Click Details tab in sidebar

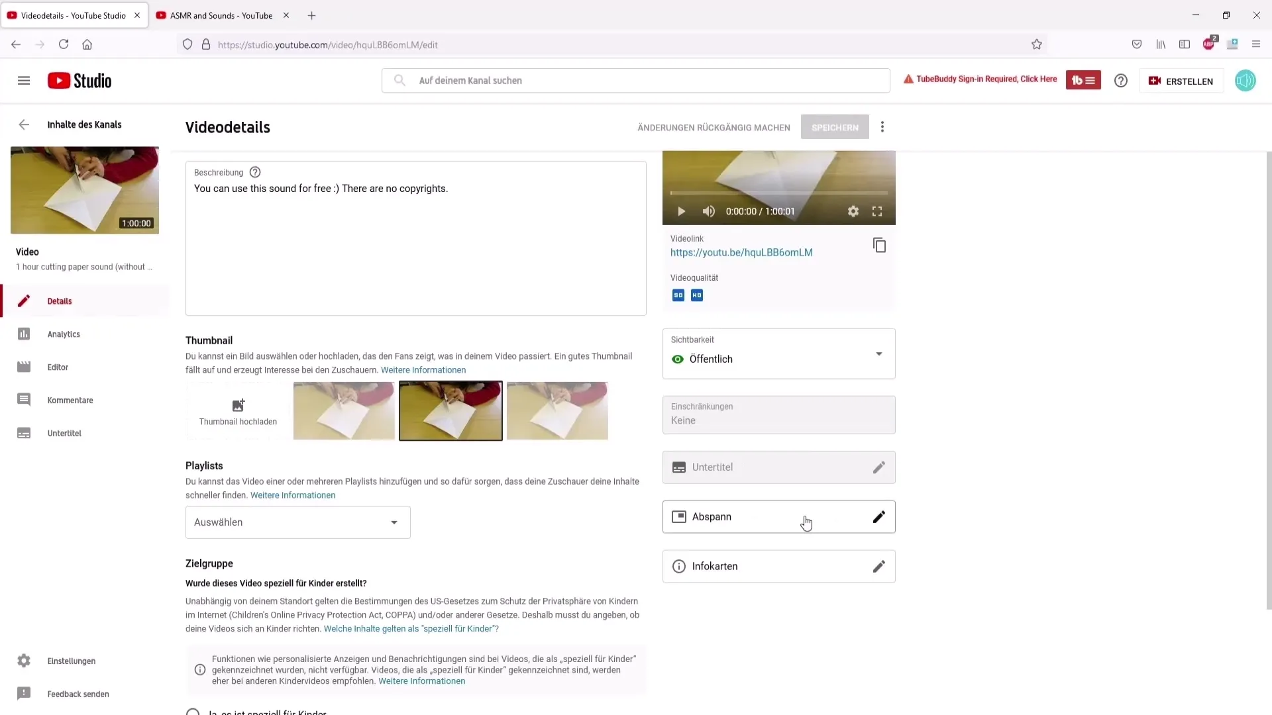tap(60, 301)
